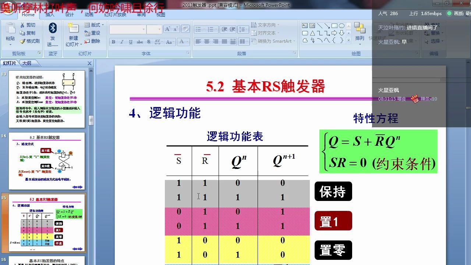Select the Format Painter (格式刷) brush
Viewport: 471px width, 265px height.
pos(29,41)
